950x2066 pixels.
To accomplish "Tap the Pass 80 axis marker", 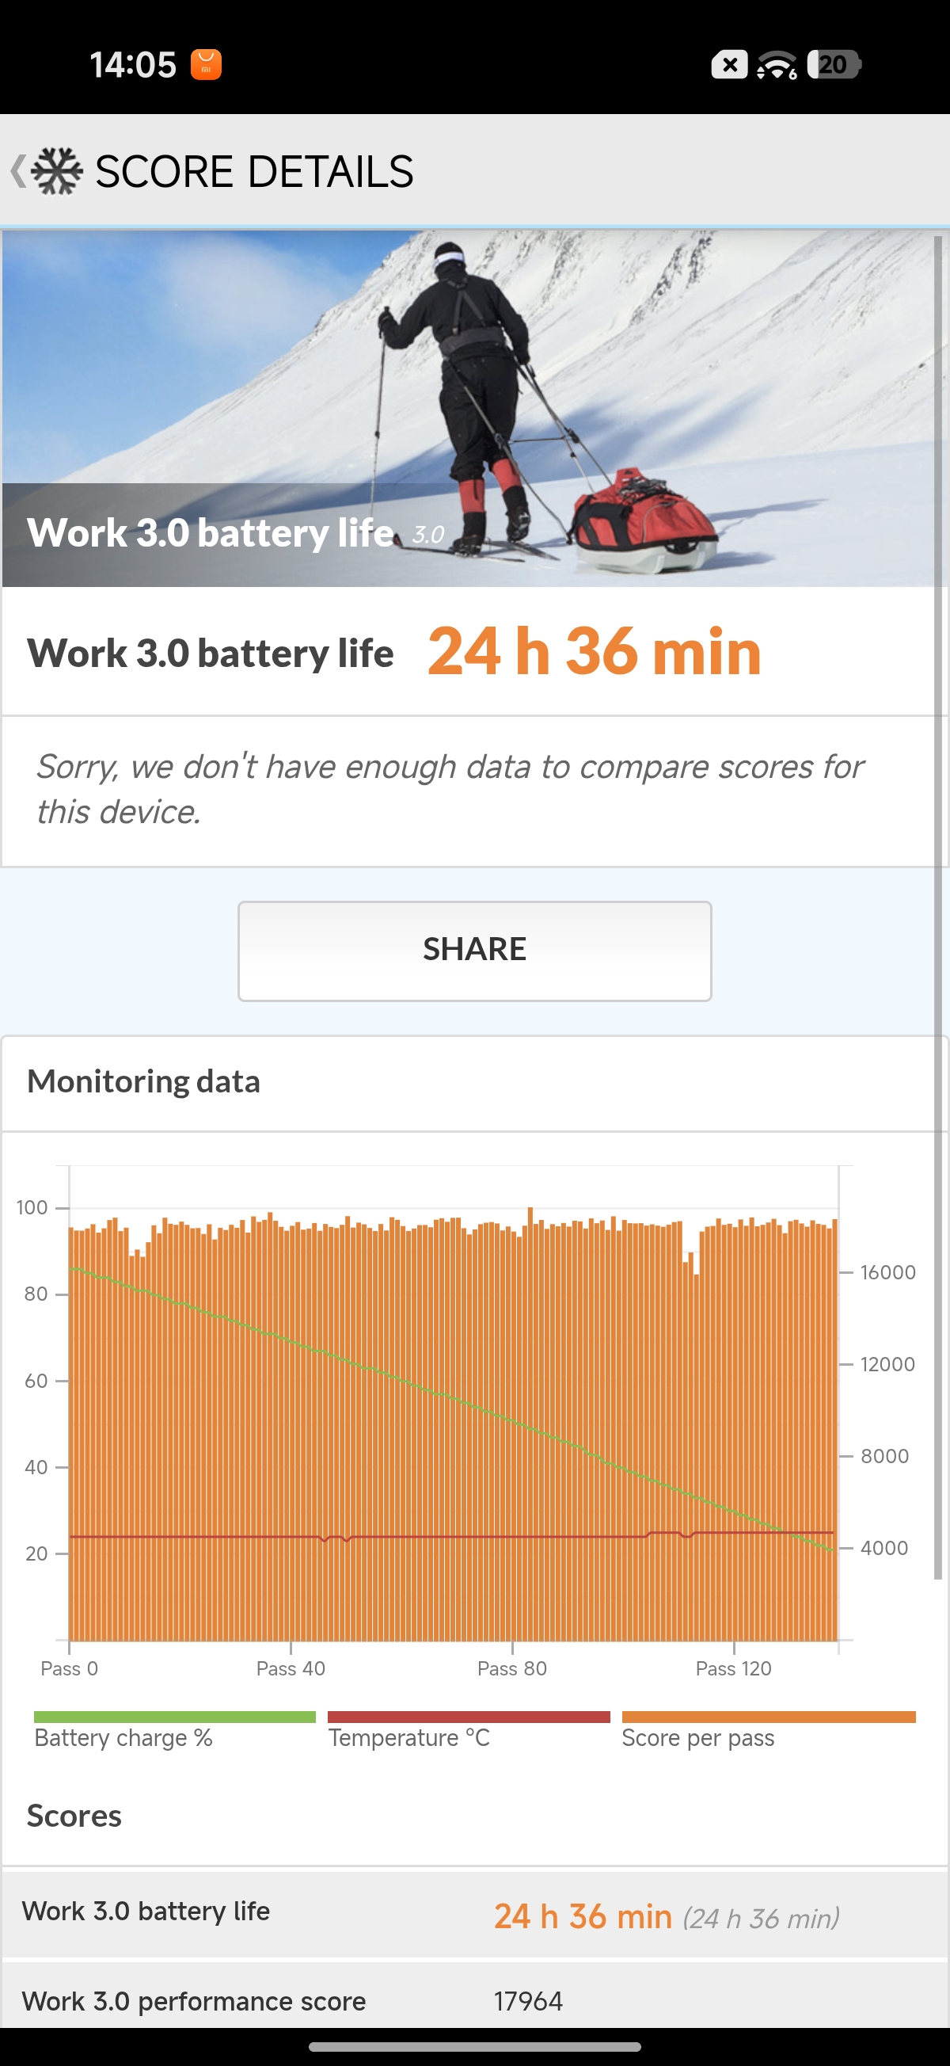I will (x=511, y=1668).
